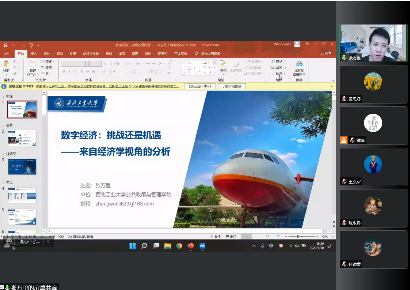The image size is (410, 290).
Task: Click the 获取正版 Office button
Action: point(200,86)
